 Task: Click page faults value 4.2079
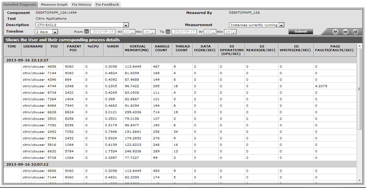point(321,86)
